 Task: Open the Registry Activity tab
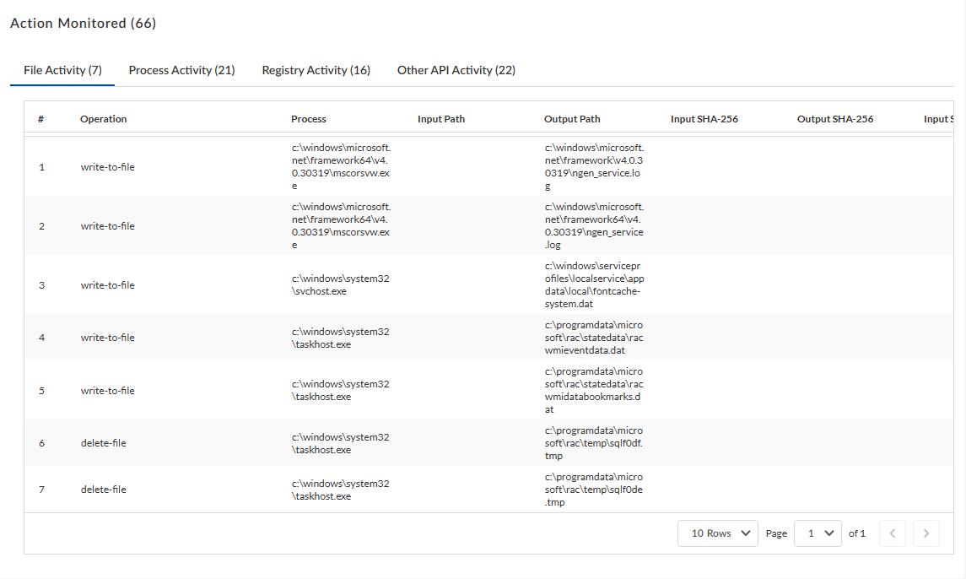click(316, 70)
